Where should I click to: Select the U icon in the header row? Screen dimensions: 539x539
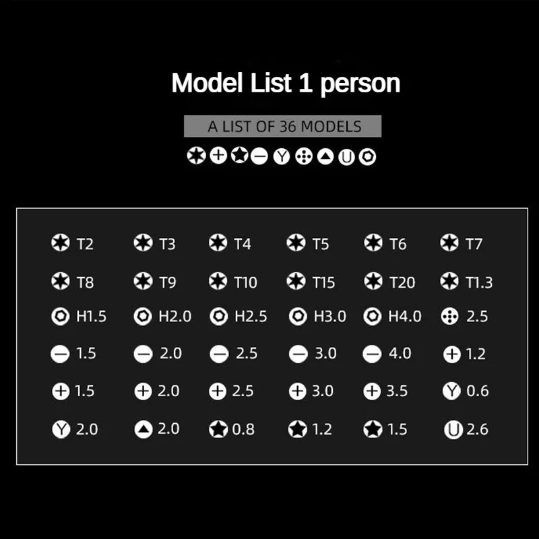pos(346,157)
